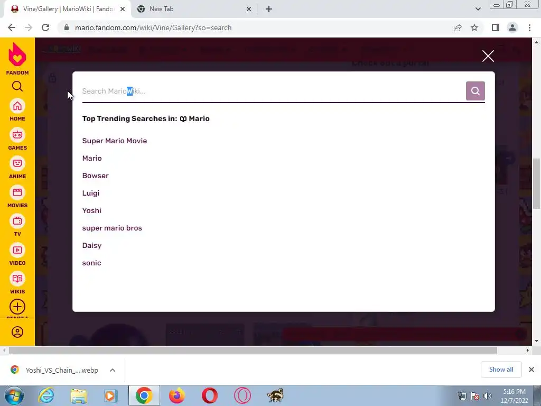Click the address bar URL
541x406 pixels.
[x=153, y=27]
